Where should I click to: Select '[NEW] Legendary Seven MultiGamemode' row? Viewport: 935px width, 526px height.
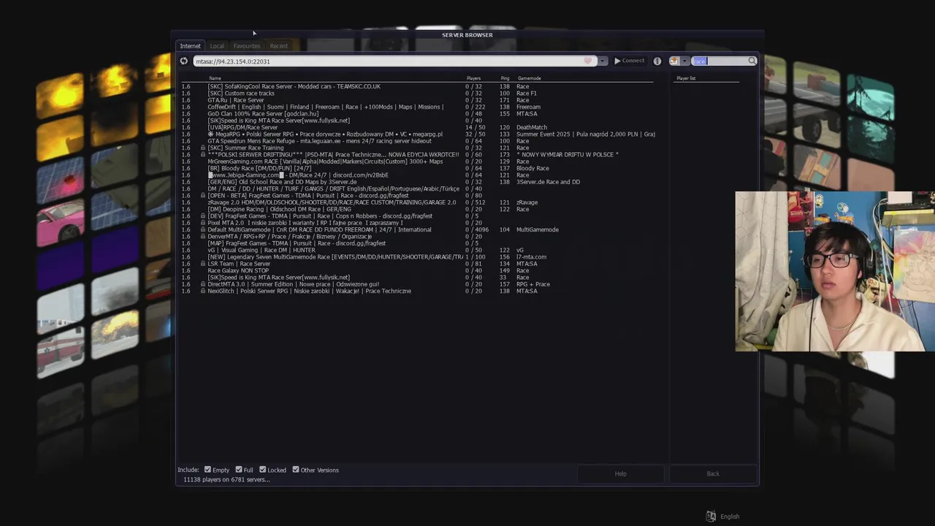tap(416, 257)
